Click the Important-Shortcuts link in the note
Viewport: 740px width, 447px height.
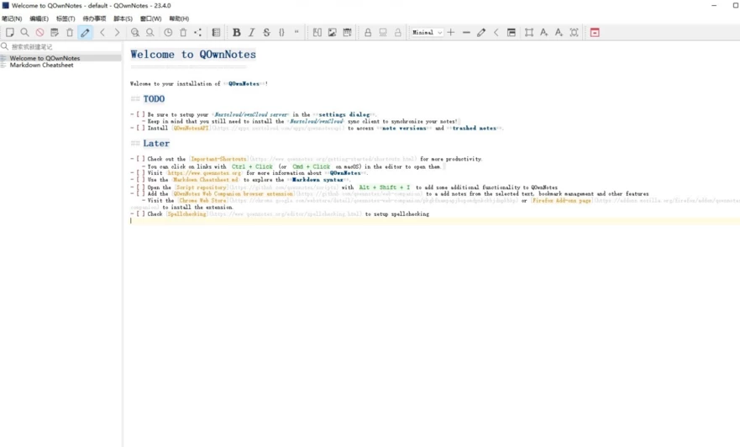[x=218, y=159]
